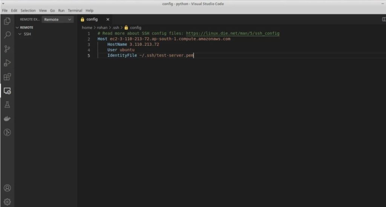Image resolution: width=386 pixels, height=207 pixels.
Task: Open the Search view icon
Action: tap(7, 35)
